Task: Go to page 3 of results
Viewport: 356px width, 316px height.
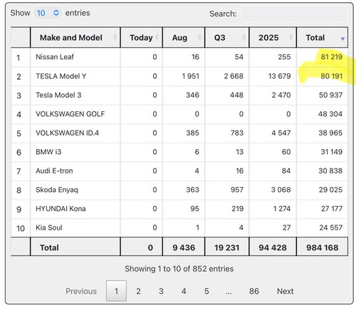Action: point(161,291)
